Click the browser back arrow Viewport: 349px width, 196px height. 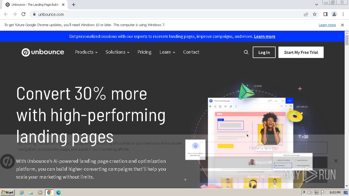tap(6, 14)
